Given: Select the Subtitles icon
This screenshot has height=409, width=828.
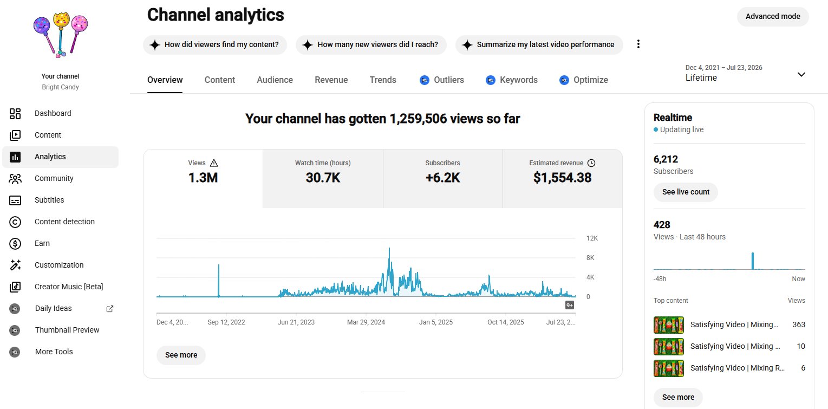Looking at the screenshot, I should [15, 200].
